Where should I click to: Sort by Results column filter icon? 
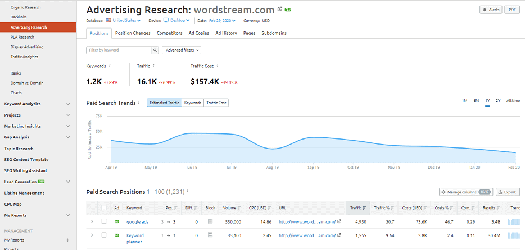(499, 208)
